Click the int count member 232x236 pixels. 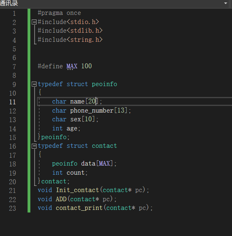tap(70, 173)
